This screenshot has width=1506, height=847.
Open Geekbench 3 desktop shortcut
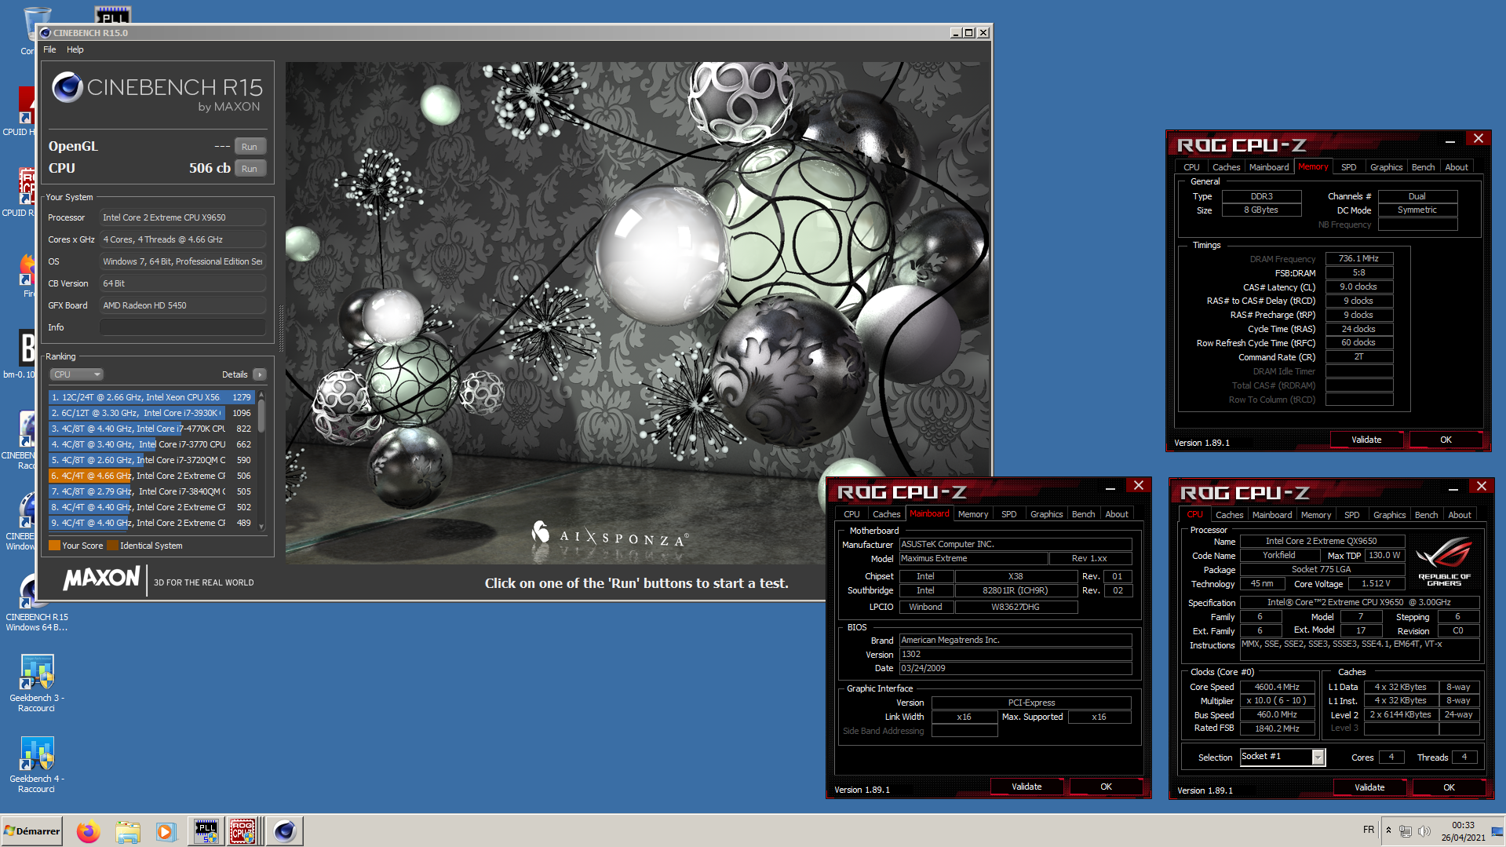pyautogui.click(x=37, y=683)
